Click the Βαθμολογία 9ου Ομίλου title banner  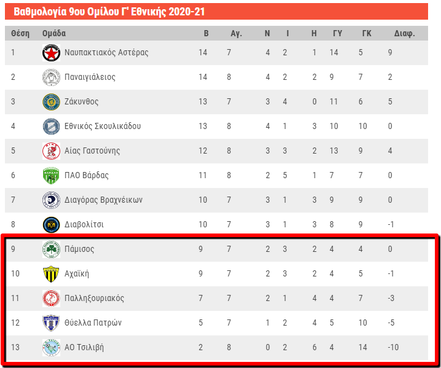pyautogui.click(x=217, y=12)
